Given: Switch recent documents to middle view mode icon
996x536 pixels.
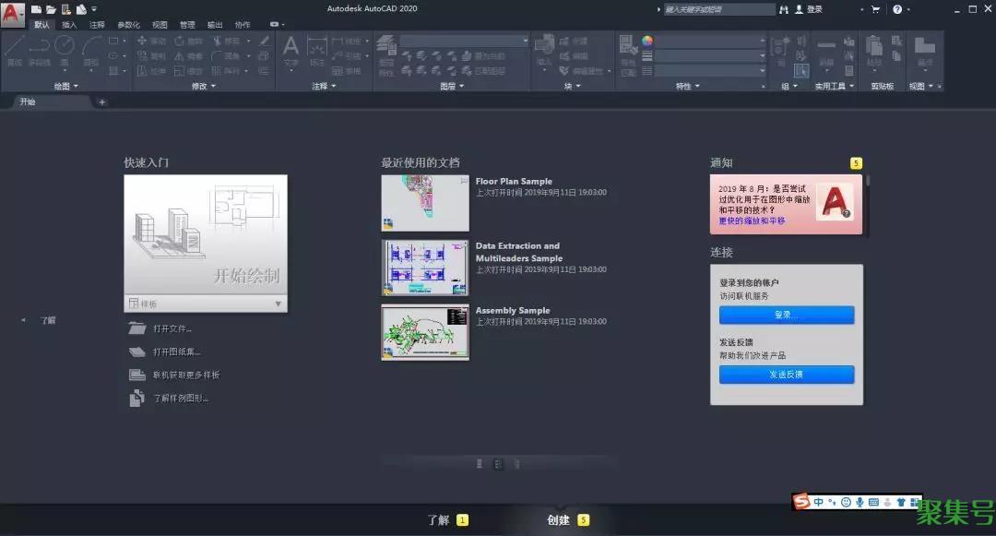Looking at the screenshot, I should click(x=498, y=464).
